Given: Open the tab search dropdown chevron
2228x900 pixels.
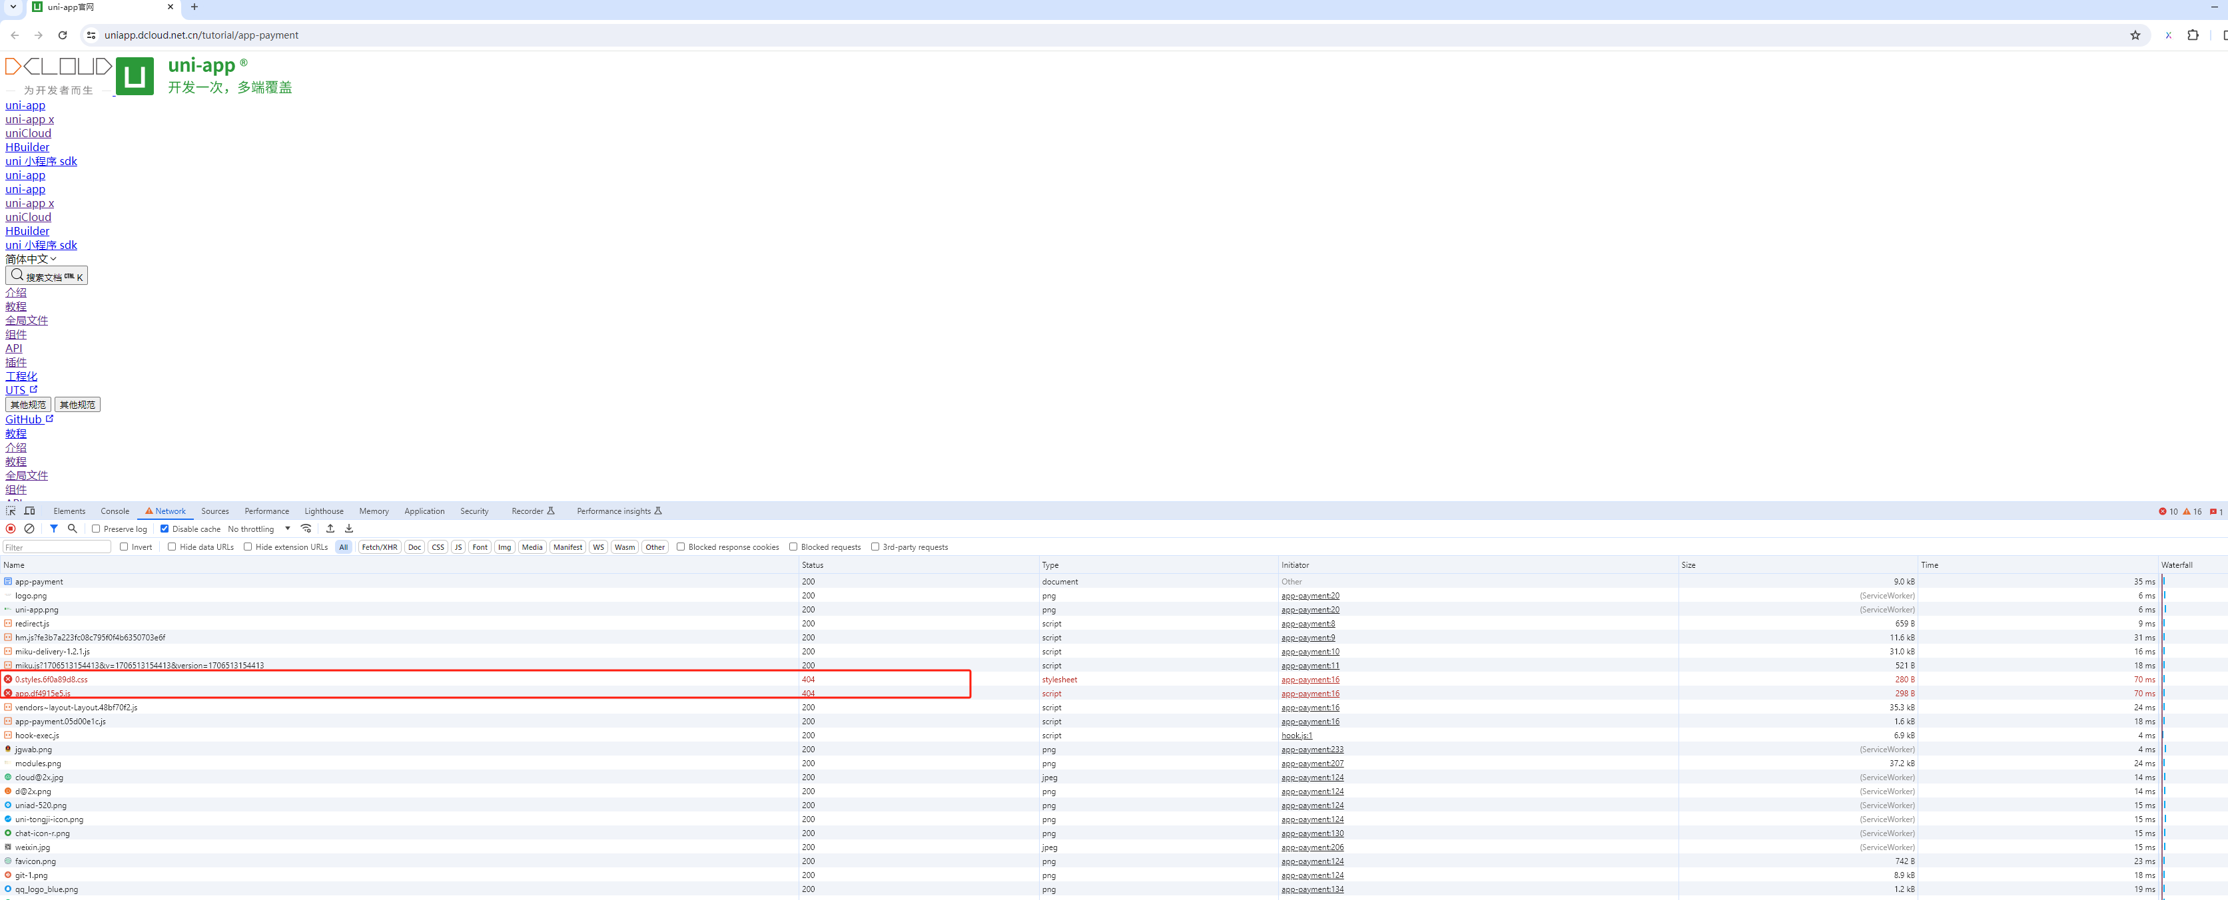Looking at the screenshot, I should 13,7.
